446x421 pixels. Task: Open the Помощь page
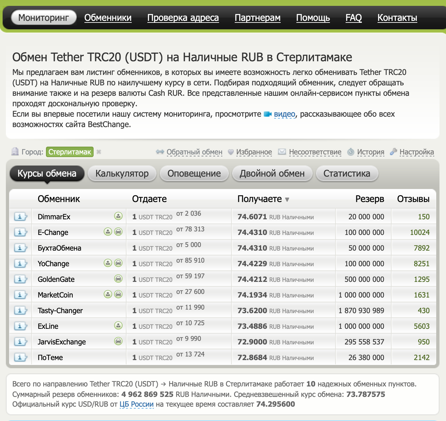click(x=313, y=18)
